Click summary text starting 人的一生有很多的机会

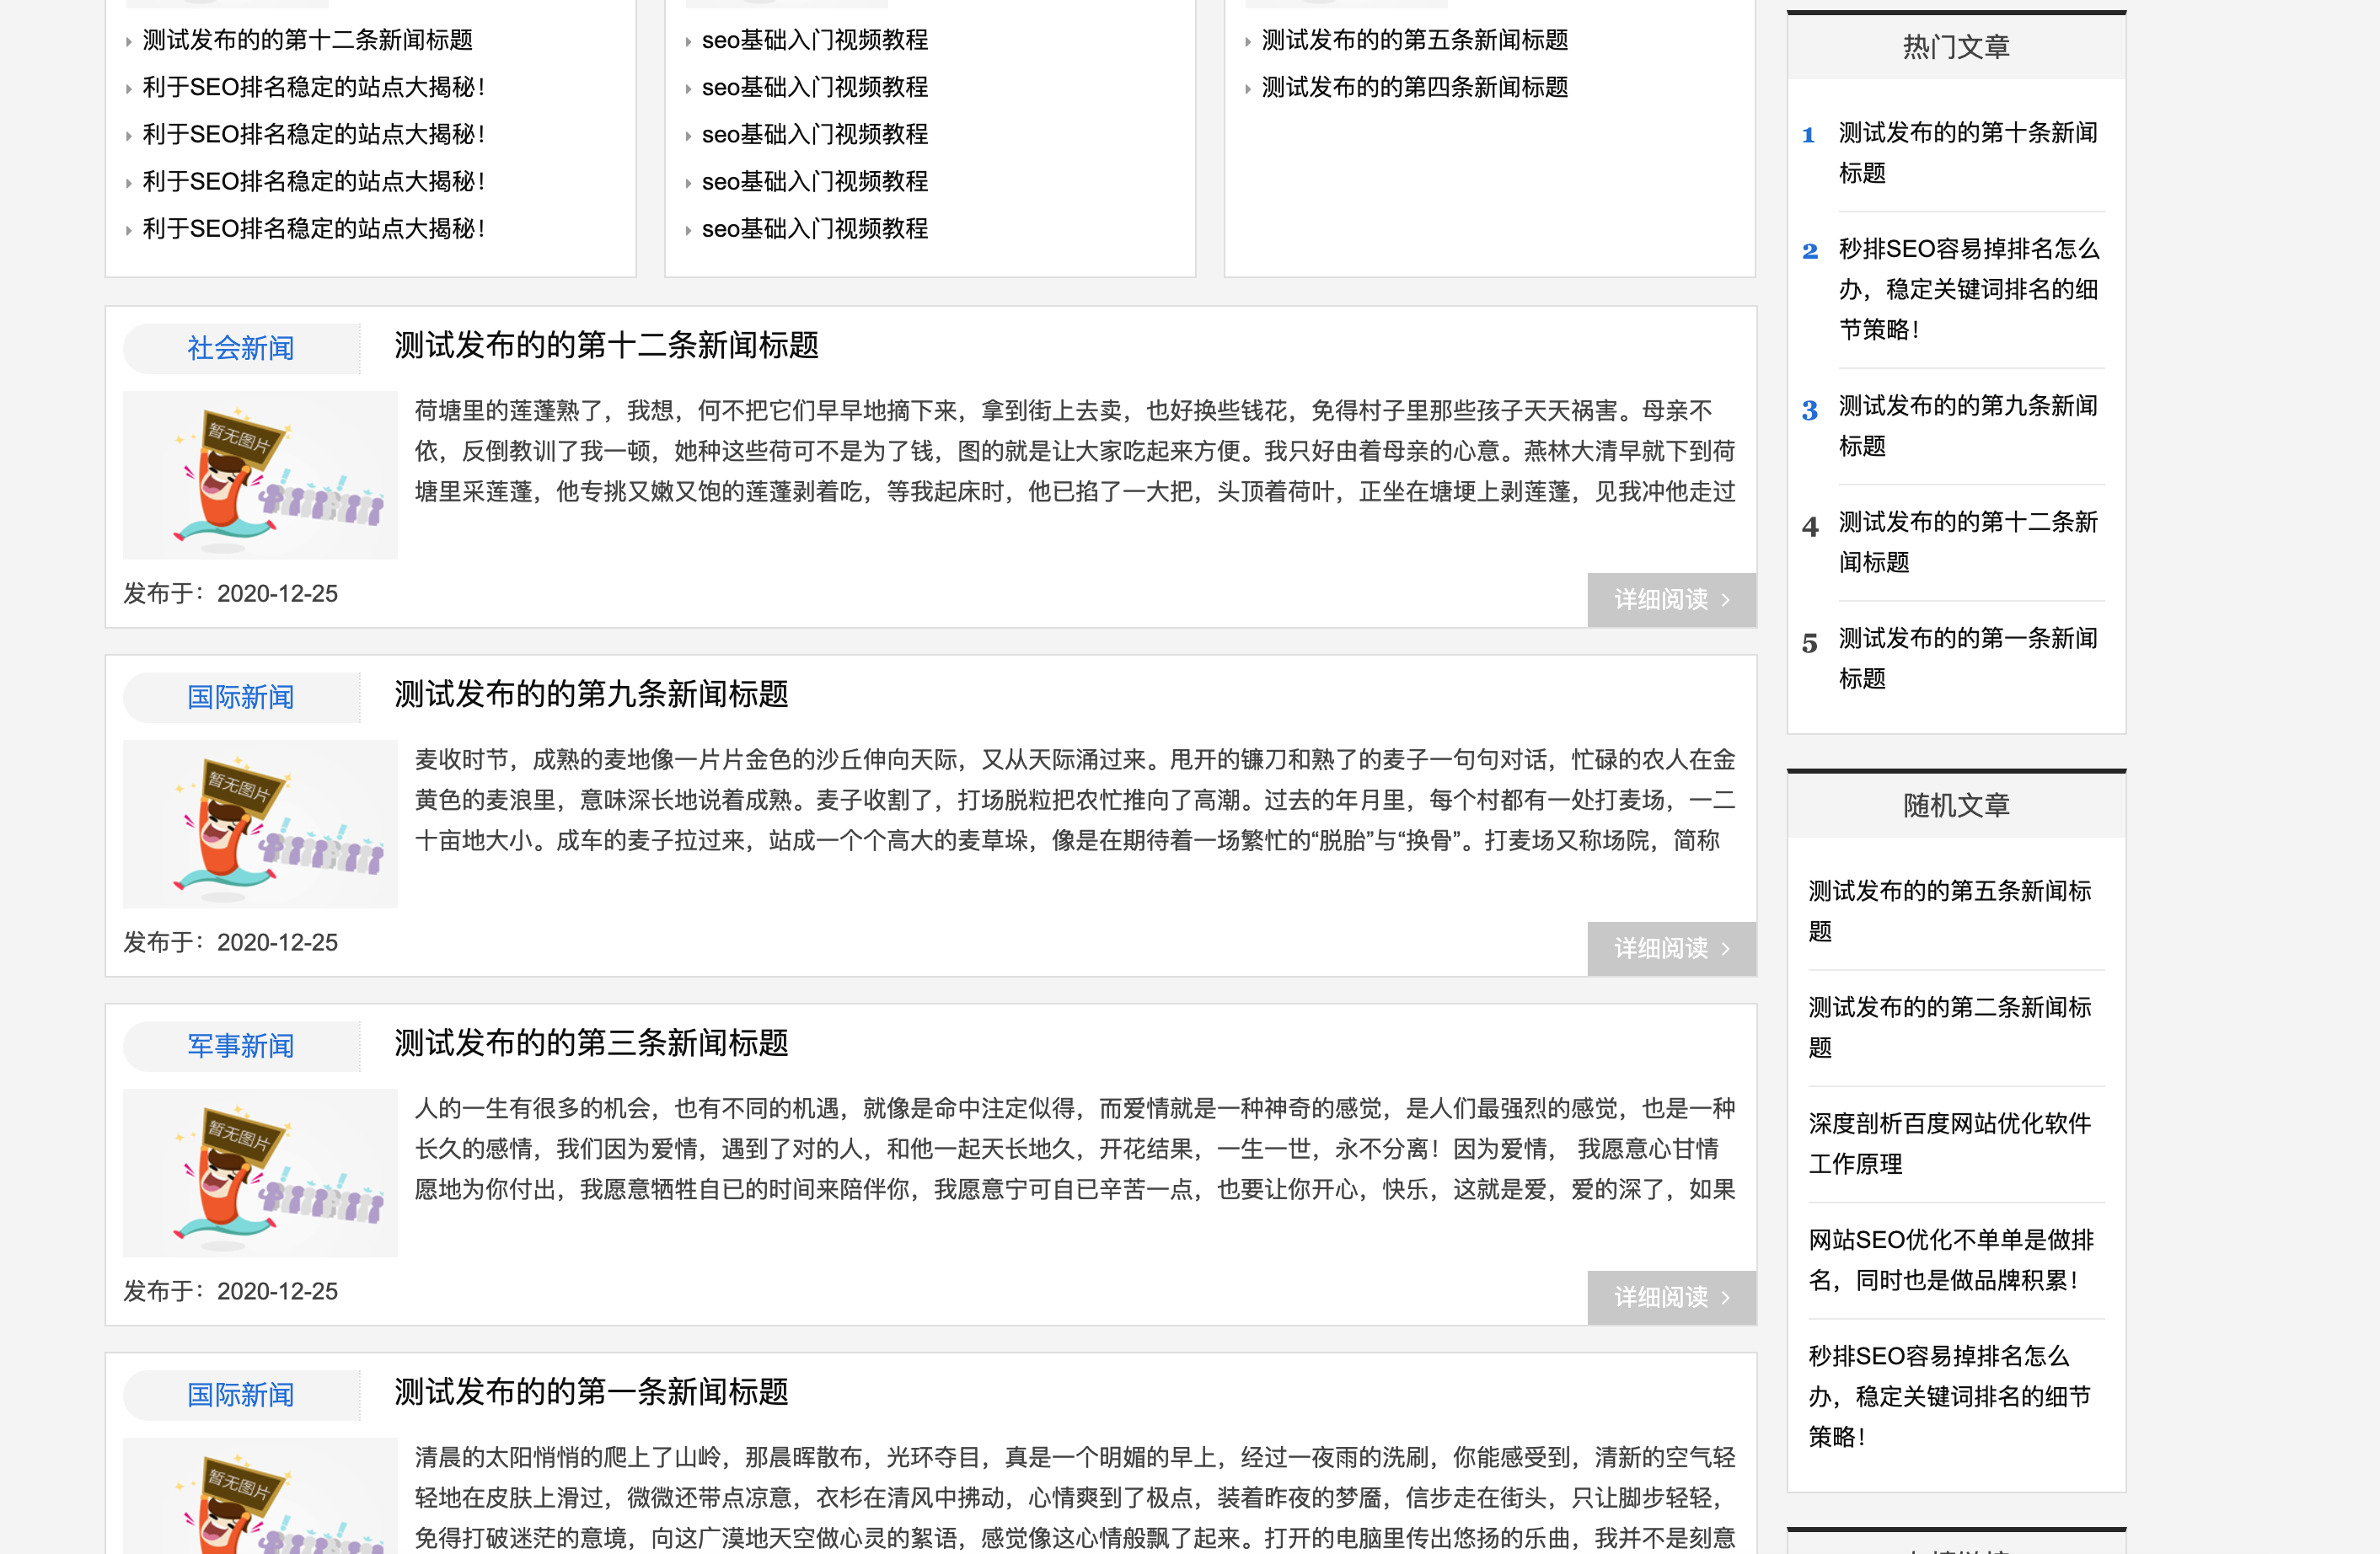pyautogui.click(x=1075, y=1149)
